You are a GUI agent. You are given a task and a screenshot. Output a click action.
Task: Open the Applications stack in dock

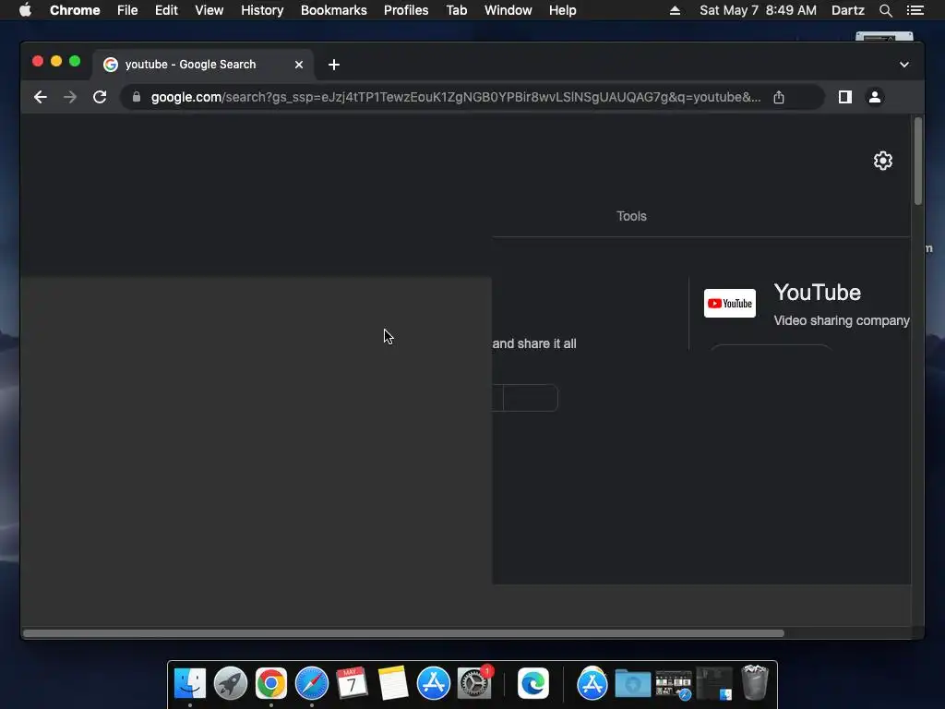pyautogui.click(x=592, y=684)
